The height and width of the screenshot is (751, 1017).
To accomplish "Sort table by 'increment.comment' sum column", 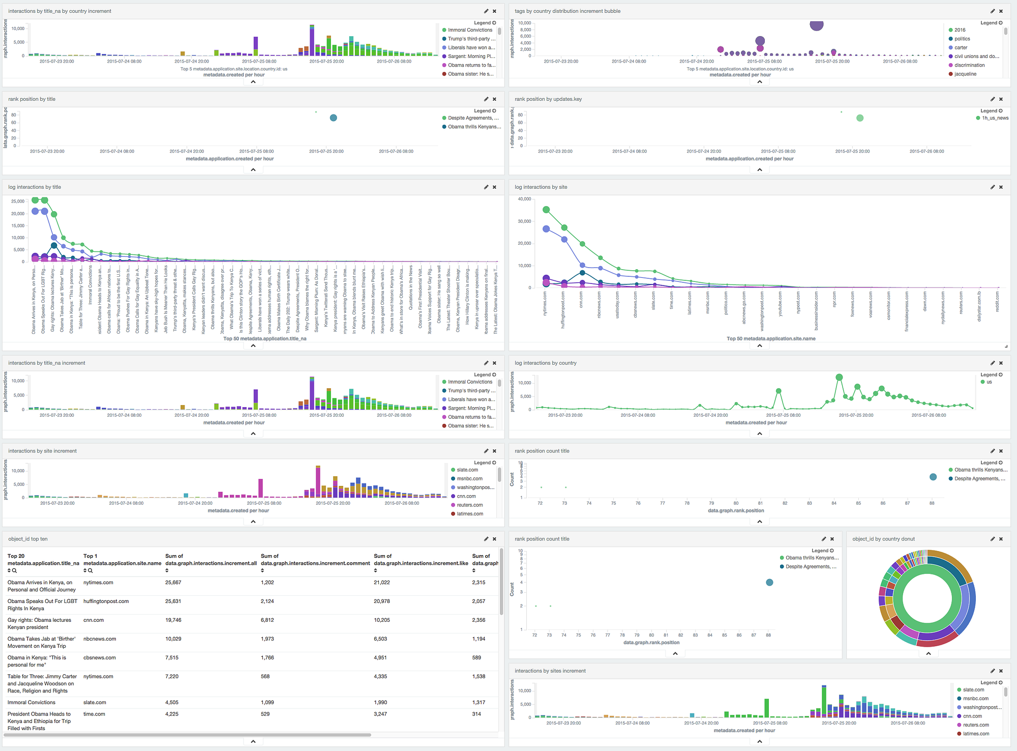I will click(262, 571).
